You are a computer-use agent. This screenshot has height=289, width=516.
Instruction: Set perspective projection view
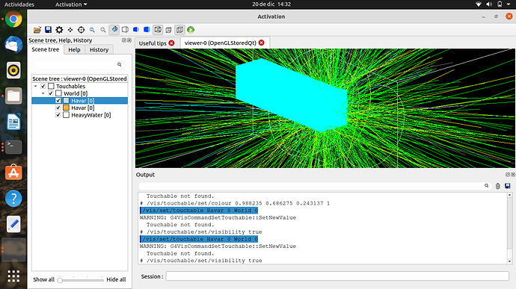coord(168,30)
